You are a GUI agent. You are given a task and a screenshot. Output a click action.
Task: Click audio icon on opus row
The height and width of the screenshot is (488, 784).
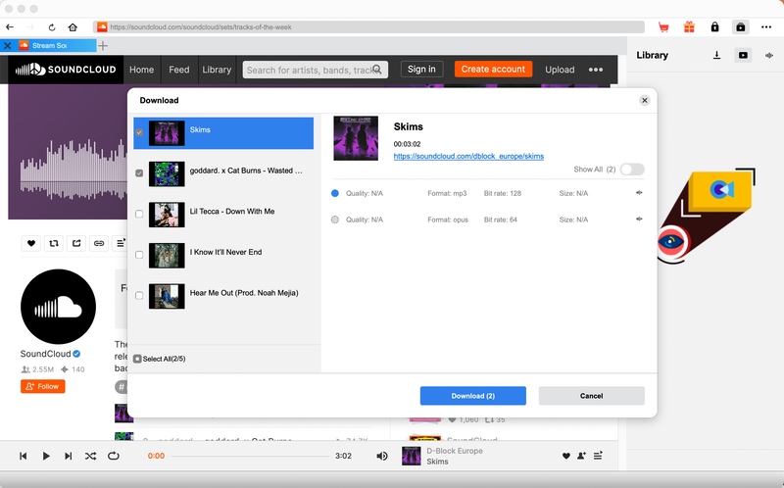pos(639,219)
